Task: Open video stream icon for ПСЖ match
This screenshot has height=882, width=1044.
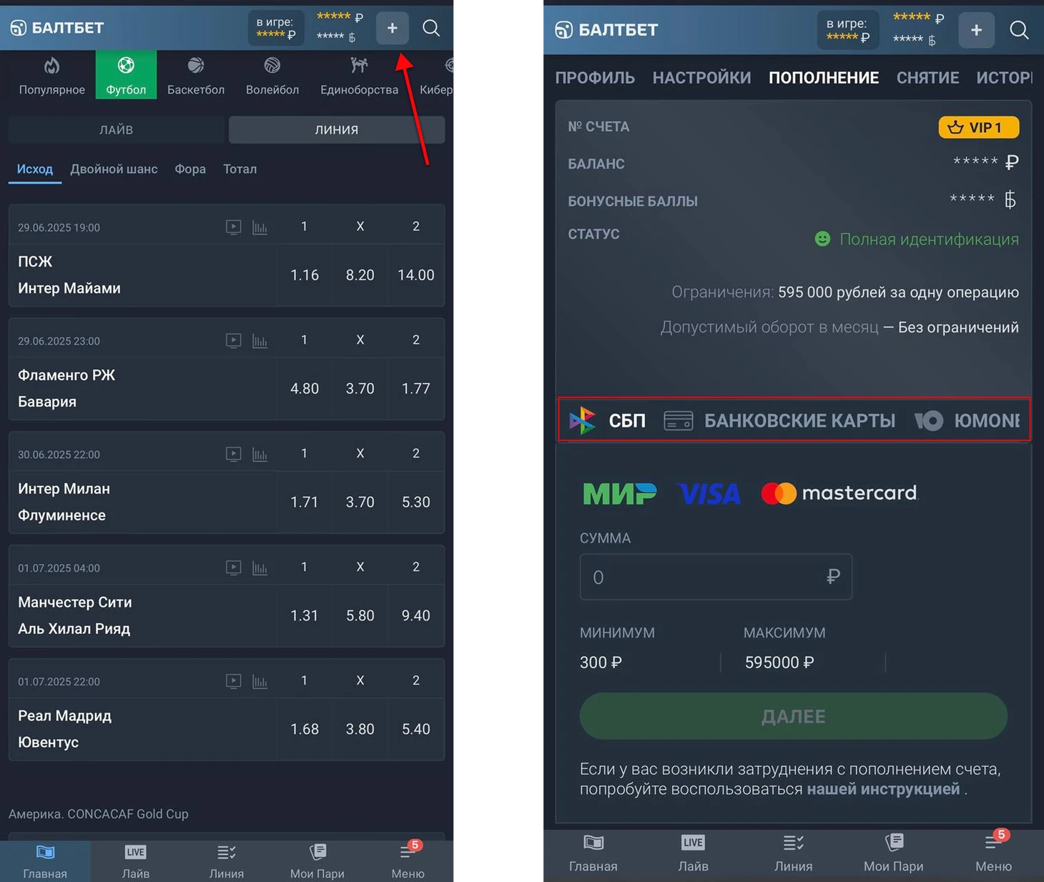Action: click(x=234, y=227)
